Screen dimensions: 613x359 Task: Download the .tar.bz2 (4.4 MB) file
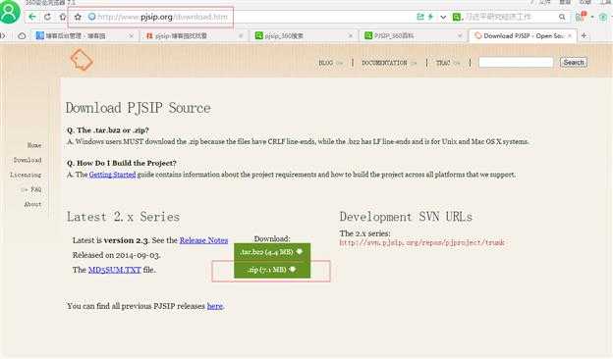click(x=272, y=252)
